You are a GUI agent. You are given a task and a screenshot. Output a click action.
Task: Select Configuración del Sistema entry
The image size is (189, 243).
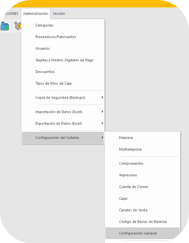pos(63,138)
